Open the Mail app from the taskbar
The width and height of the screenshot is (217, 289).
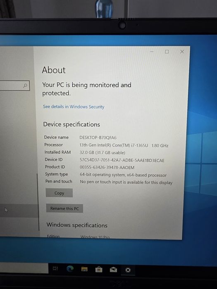[x=113, y=270]
